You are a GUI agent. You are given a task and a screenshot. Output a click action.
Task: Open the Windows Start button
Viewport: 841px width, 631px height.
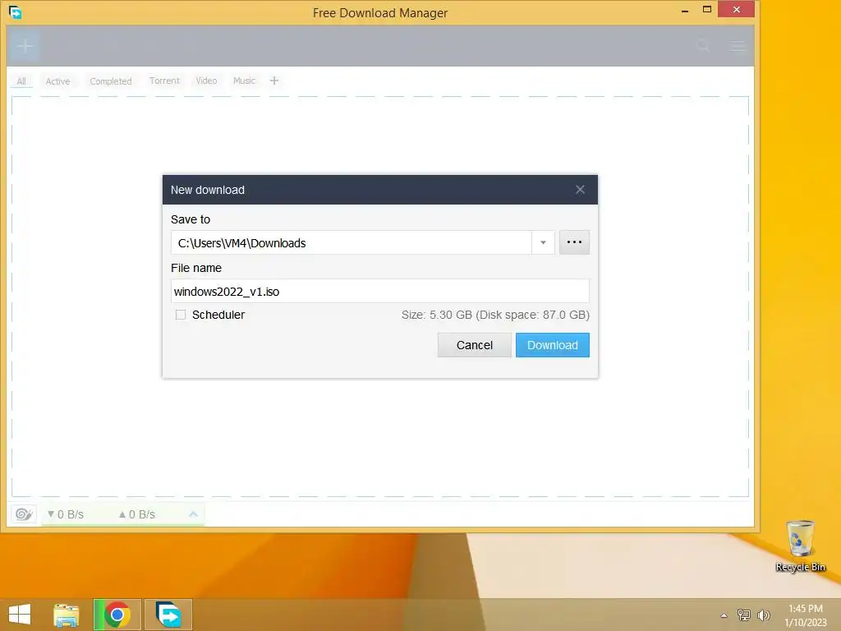pos(20,615)
